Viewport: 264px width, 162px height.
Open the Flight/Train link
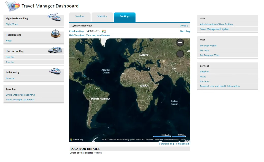tap(12, 24)
